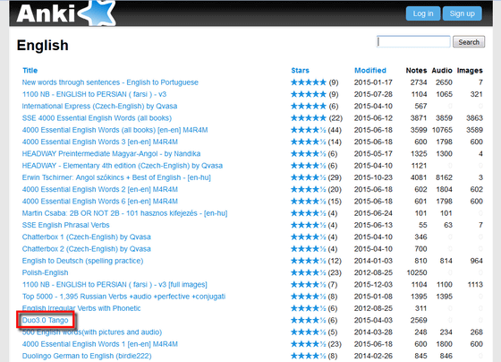Open Duolingo German to English birdie222 deck
Image resolution: width=501 pixels, height=362 pixels.
[x=87, y=356]
